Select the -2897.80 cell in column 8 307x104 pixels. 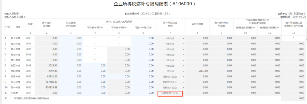(x=197, y=71)
